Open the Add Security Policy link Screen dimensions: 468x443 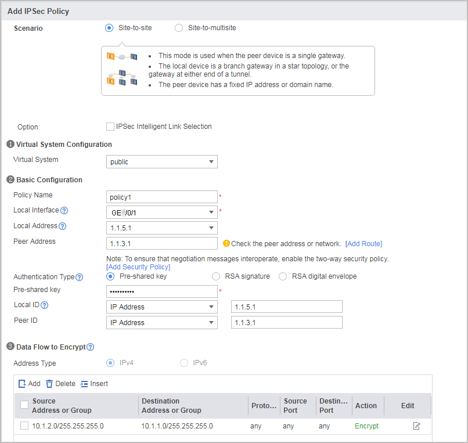point(138,267)
